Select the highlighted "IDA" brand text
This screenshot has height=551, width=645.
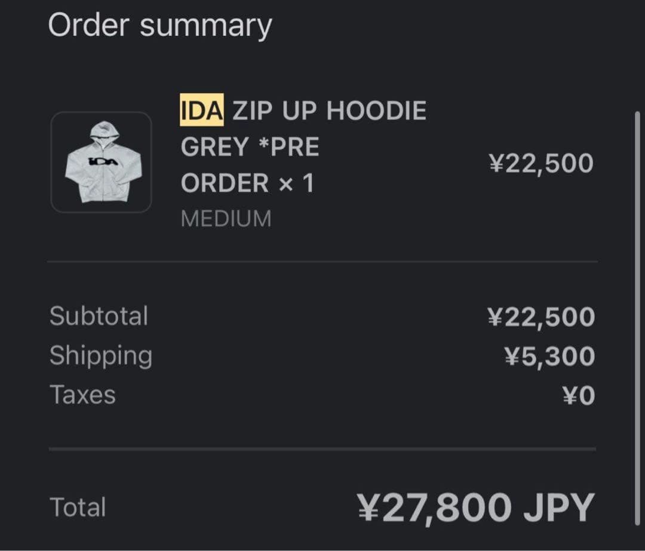pyautogui.click(x=202, y=111)
